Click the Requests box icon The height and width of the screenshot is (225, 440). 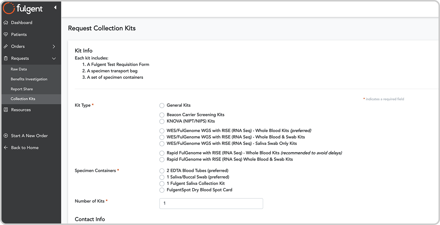6,58
